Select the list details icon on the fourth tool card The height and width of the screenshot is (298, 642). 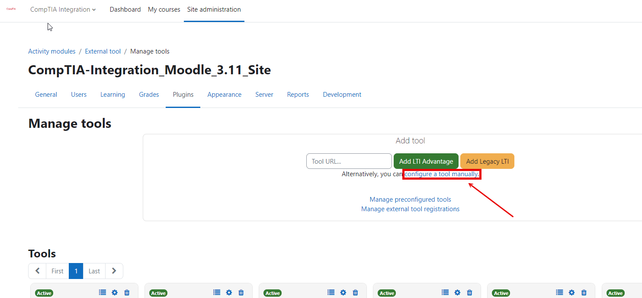click(x=445, y=292)
